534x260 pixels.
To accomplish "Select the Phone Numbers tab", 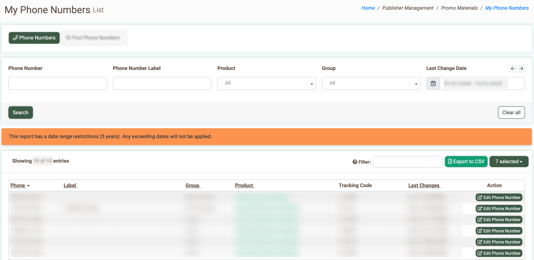I will 34,38.
